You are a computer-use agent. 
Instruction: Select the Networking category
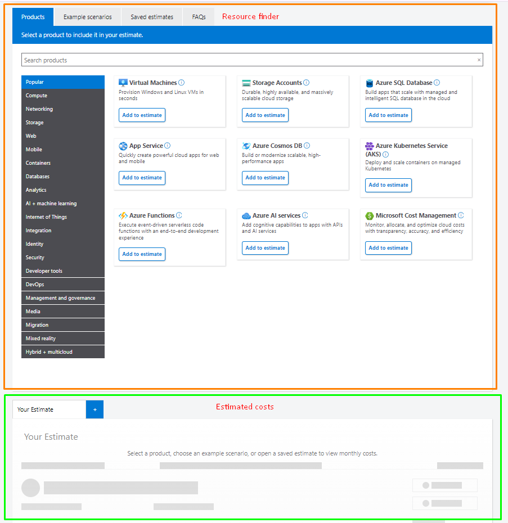point(63,109)
